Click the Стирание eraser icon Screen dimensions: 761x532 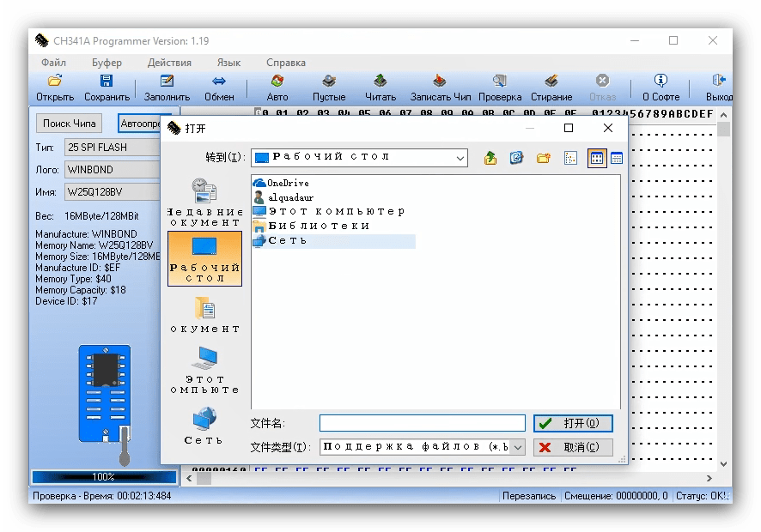coord(551,81)
